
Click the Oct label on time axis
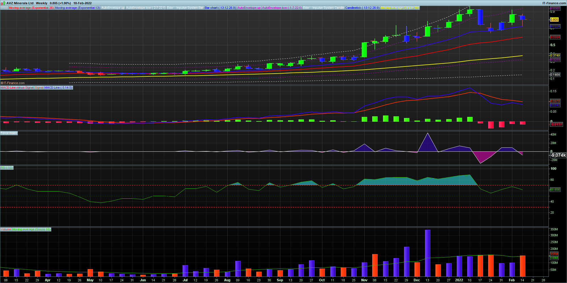pyautogui.click(x=322, y=280)
